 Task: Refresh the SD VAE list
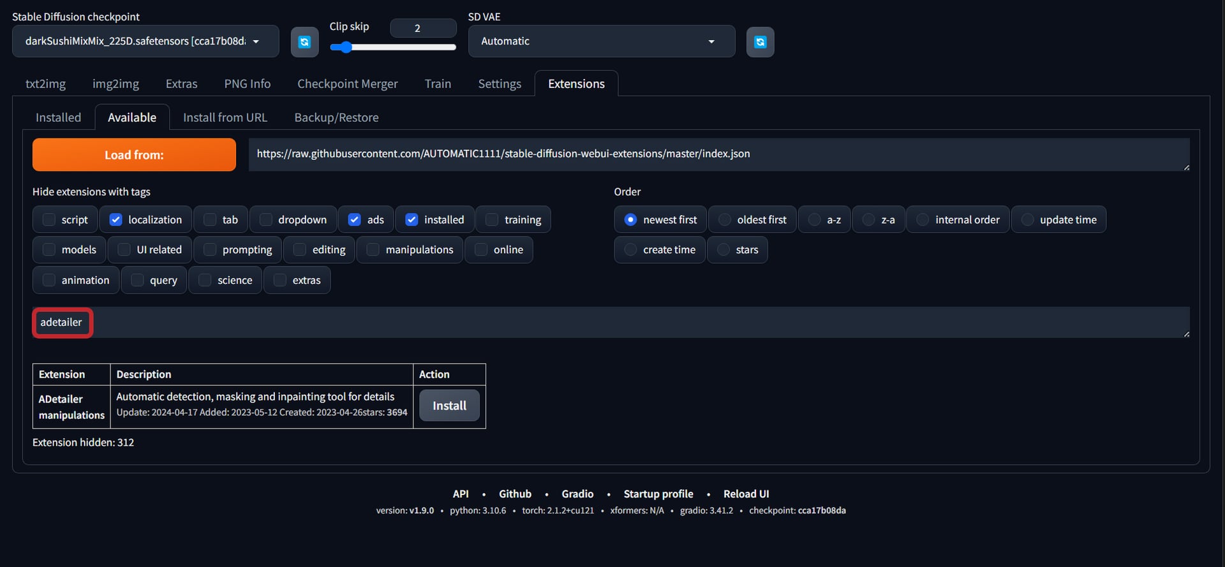760,42
